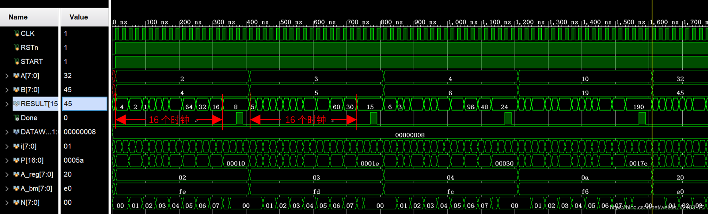Click the DATAW bus icon
Viewport: 708px width, 214px height.
(x=16, y=132)
